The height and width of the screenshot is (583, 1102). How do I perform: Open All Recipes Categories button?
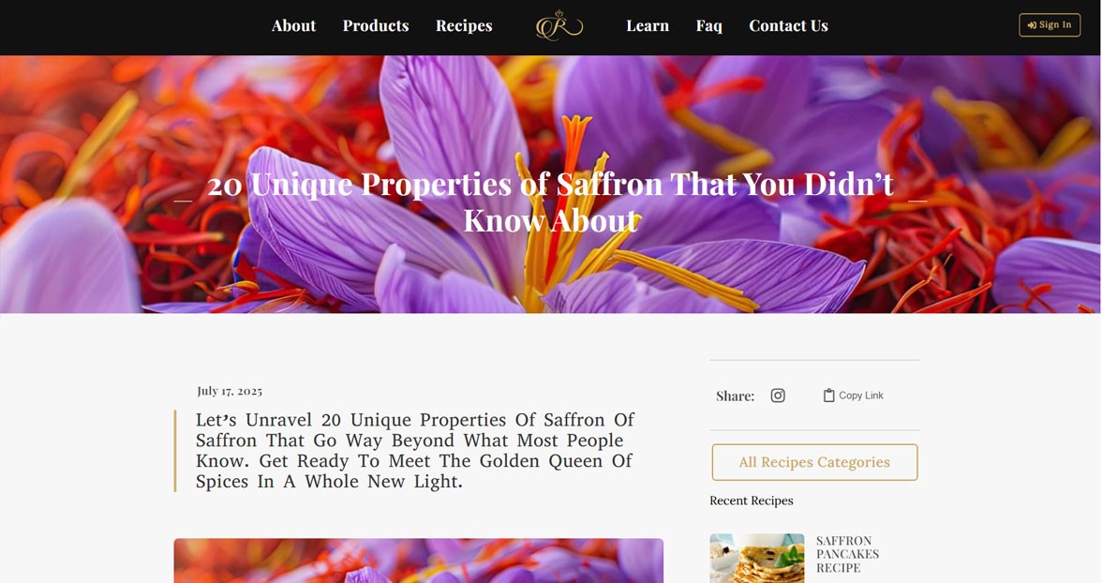click(x=814, y=462)
